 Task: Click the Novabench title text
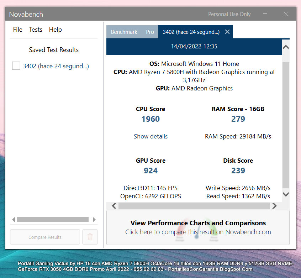pyautogui.click(x=26, y=14)
